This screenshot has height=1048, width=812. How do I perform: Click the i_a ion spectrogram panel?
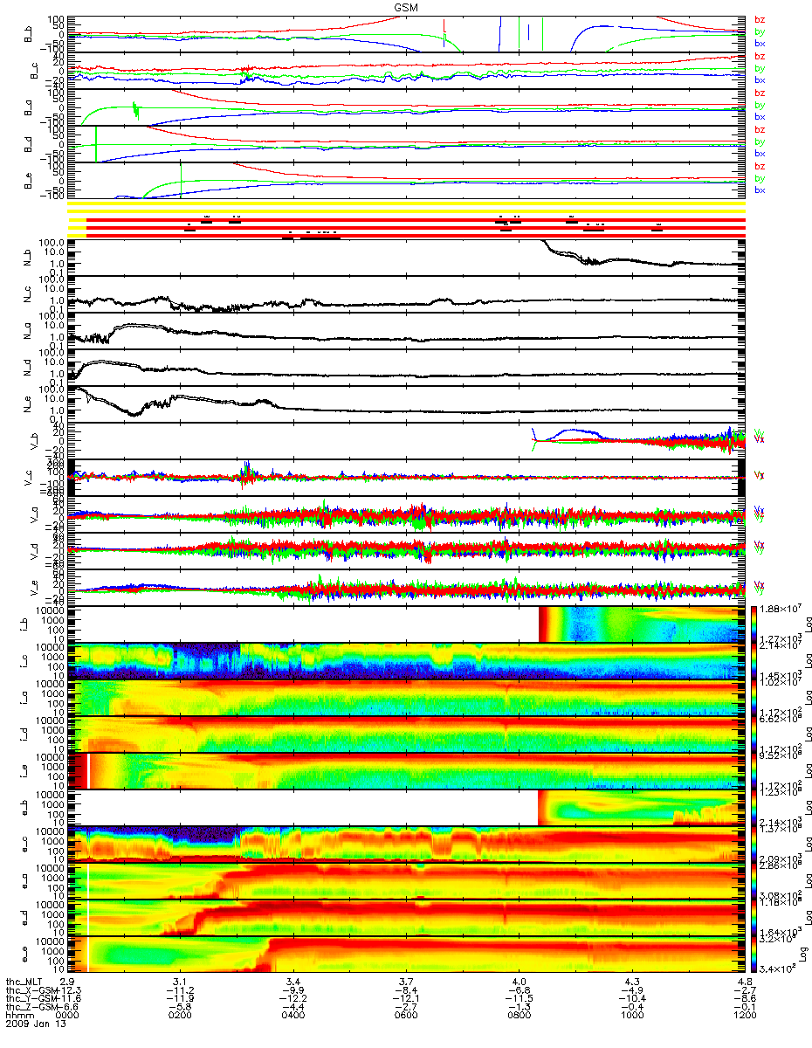pos(407,698)
